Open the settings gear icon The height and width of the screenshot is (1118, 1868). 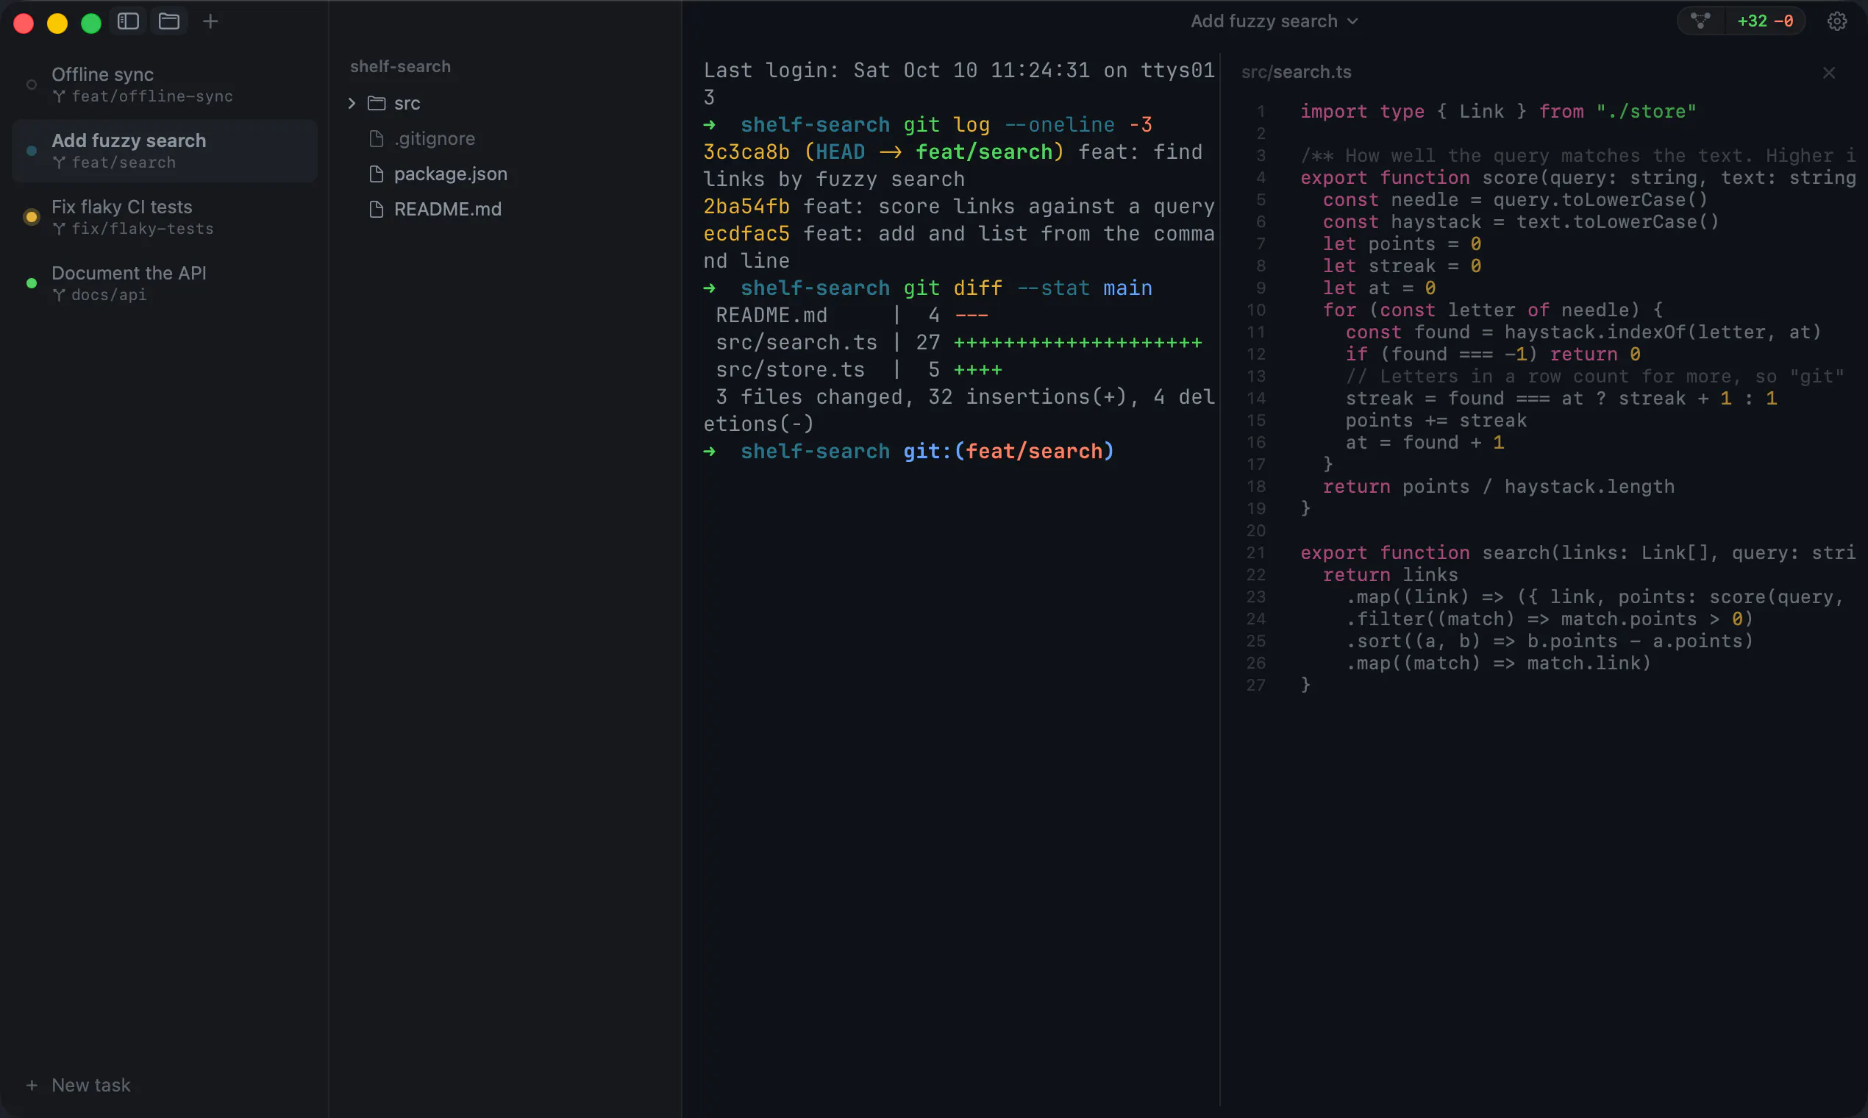pyautogui.click(x=1837, y=21)
